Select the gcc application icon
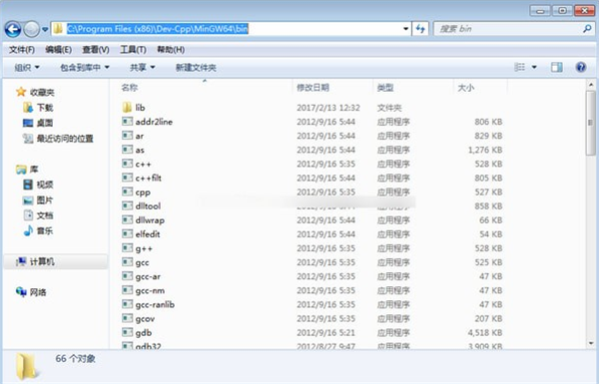This screenshot has height=384, width=599. (x=127, y=262)
